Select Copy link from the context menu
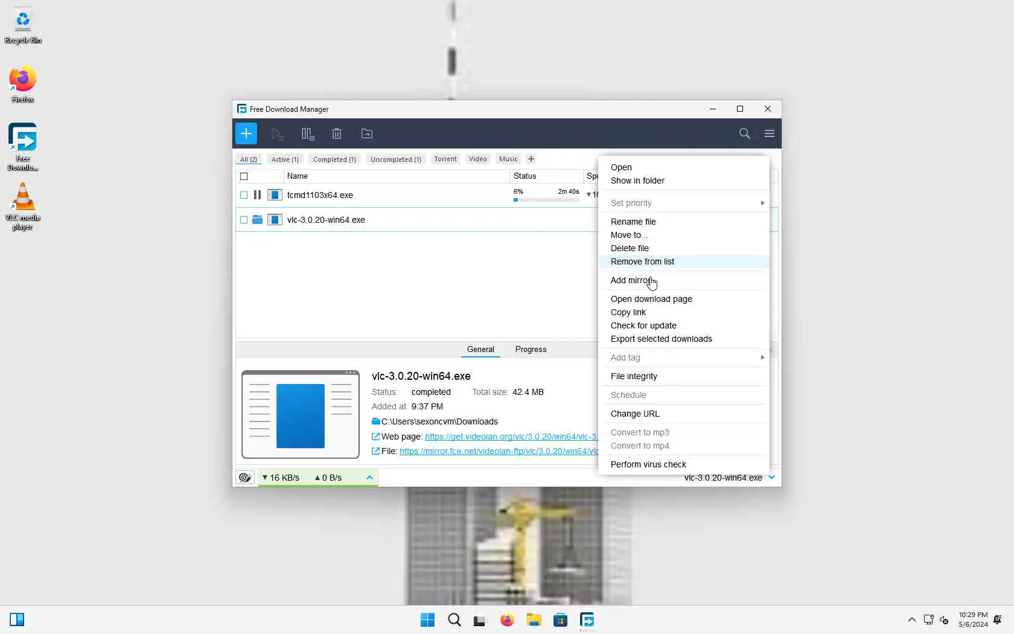 684,312
